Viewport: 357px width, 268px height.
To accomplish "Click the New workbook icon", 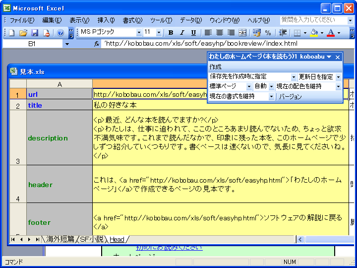I will [11, 33].
